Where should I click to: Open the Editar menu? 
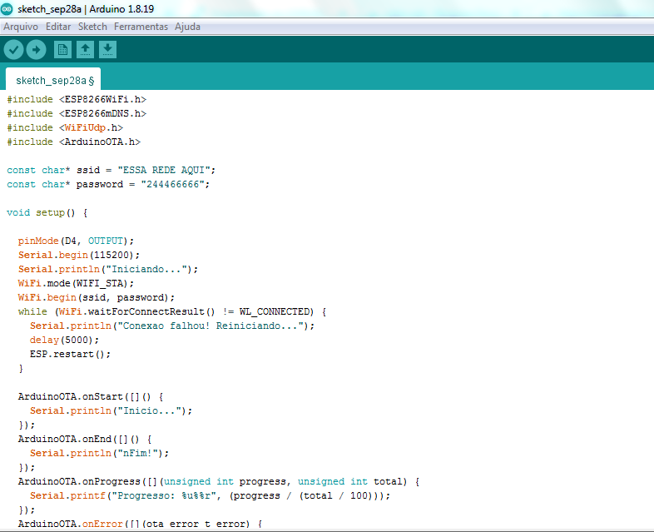point(58,27)
